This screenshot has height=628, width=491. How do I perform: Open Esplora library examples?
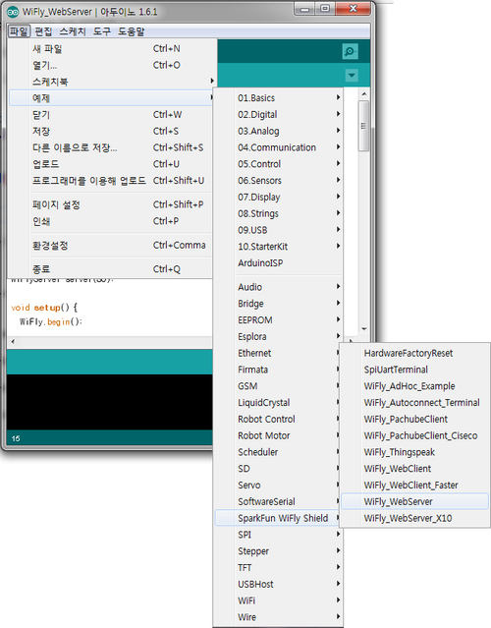pos(279,336)
